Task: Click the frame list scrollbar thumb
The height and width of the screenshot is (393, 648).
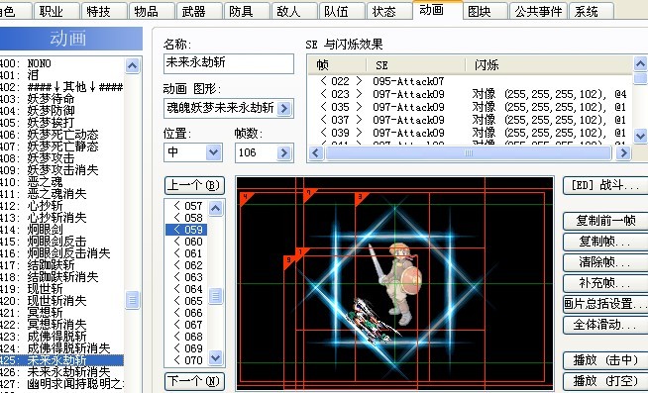Action: pyautogui.click(x=215, y=296)
